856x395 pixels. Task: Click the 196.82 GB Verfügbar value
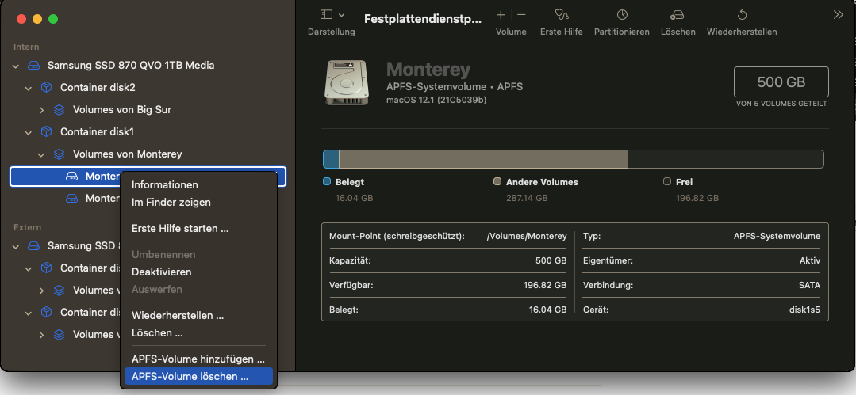tap(545, 286)
